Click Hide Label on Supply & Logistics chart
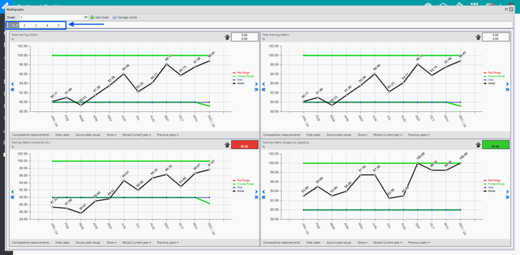 click(313, 242)
